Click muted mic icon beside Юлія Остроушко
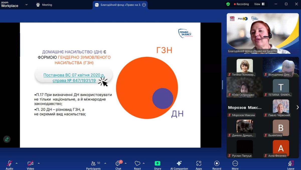The width and height of the screenshot is (301, 170). coord(229,95)
